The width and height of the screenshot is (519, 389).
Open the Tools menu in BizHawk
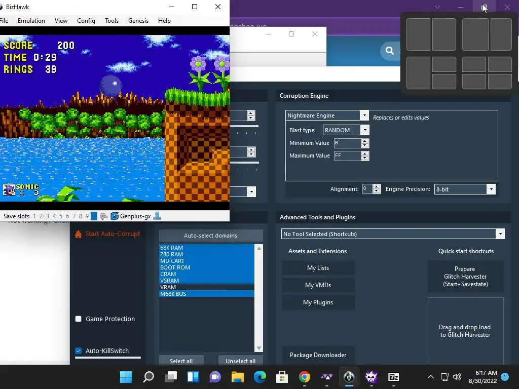pos(112,20)
